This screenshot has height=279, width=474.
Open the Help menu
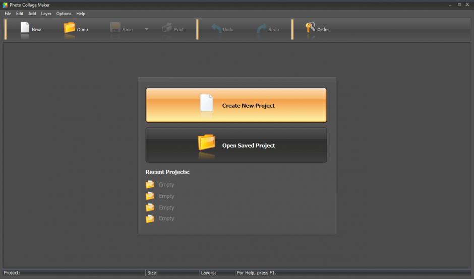pos(81,14)
